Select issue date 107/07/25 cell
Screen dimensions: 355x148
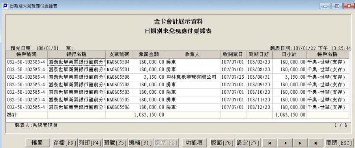233,77
